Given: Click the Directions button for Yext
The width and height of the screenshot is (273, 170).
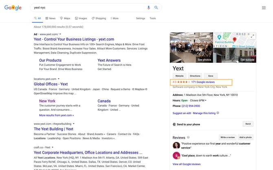Looking at the screenshot, I should coord(195,76).
